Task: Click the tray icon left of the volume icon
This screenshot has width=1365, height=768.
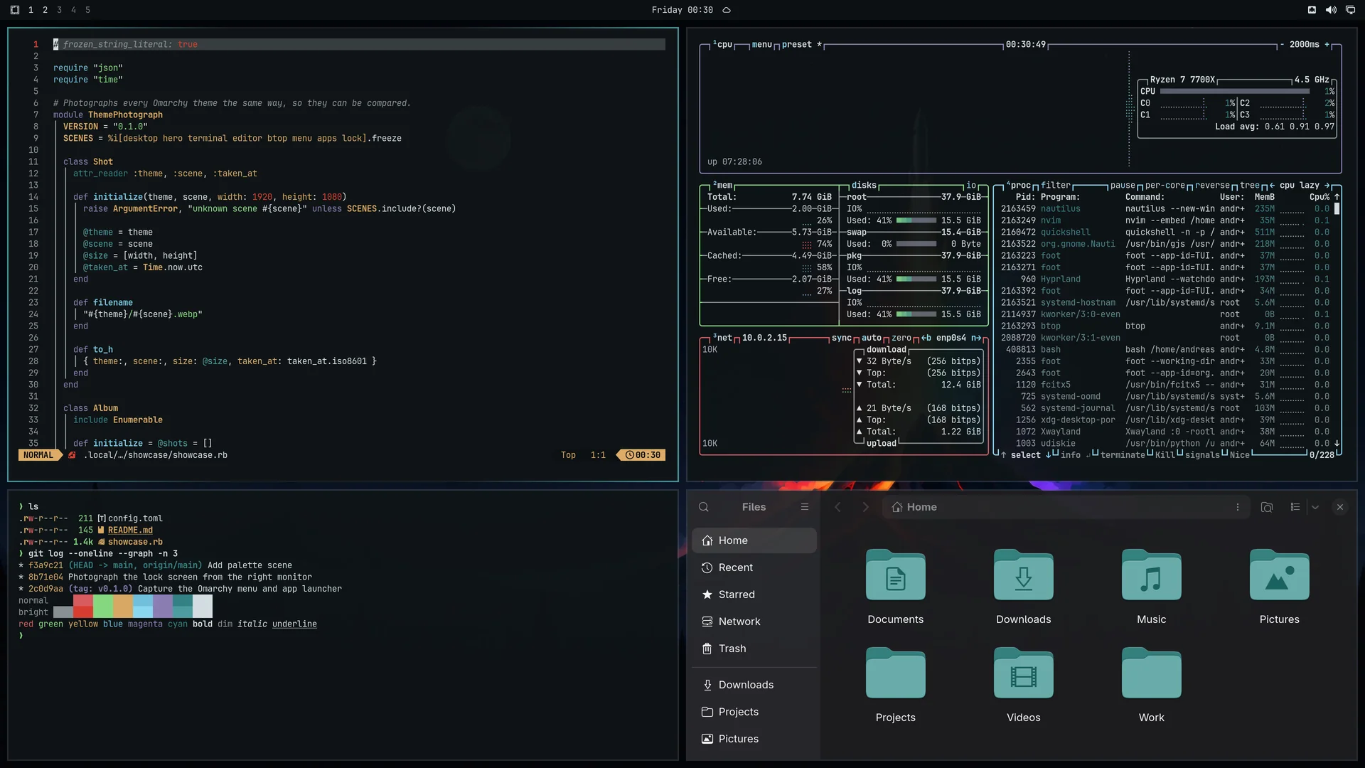Action: [x=1312, y=10]
